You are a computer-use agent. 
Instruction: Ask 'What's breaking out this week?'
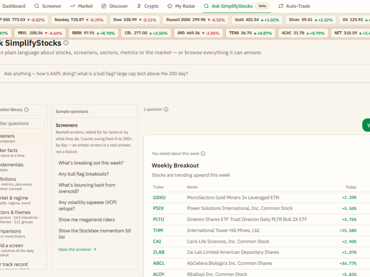91,163
